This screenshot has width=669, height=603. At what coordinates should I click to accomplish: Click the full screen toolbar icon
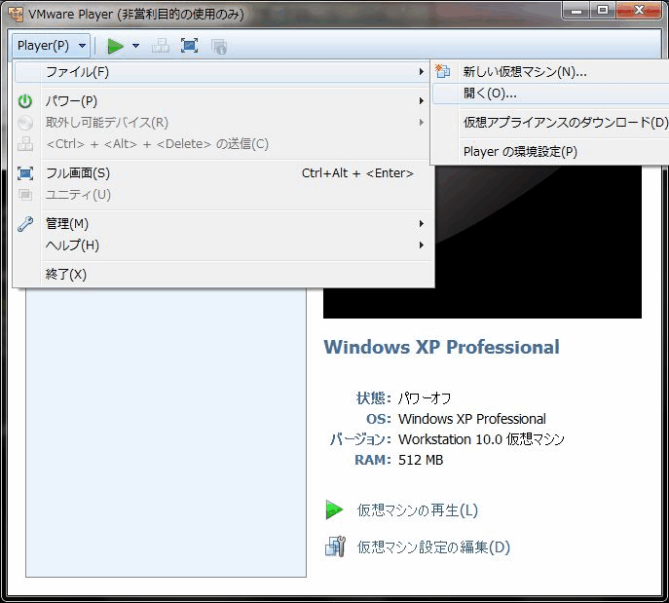coord(190,46)
